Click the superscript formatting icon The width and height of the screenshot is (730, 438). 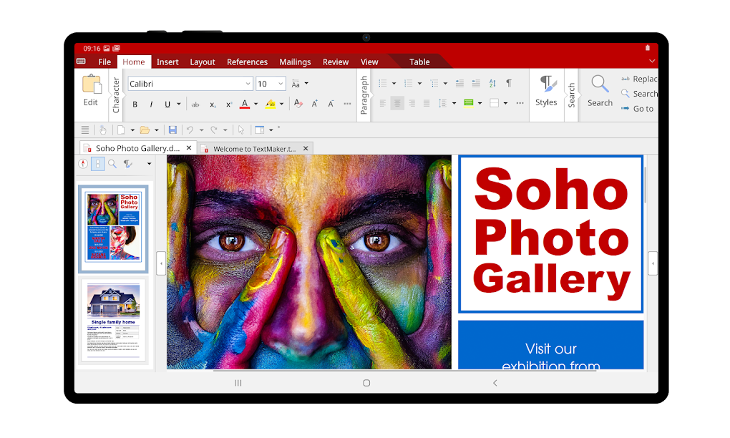[x=228, y=104]
